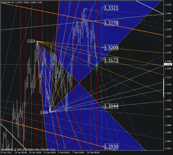Click the 1.2944 value on price axis
This screenshot has height=155, width=173.
[168, 141]
